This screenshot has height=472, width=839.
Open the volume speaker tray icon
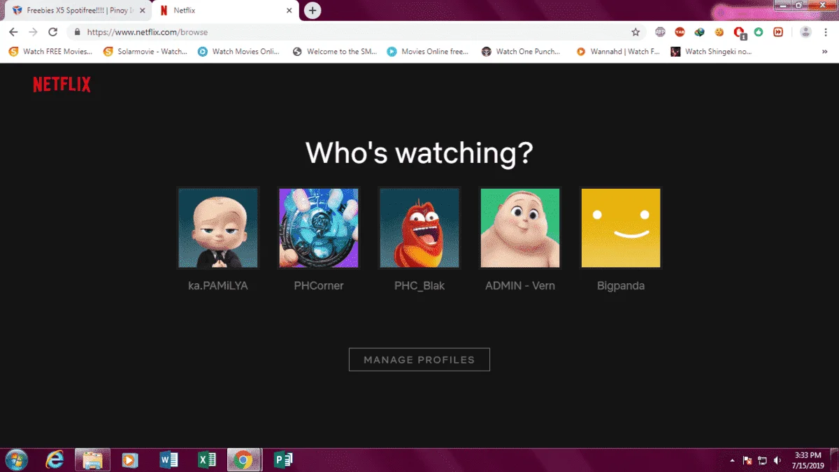click(777, 460)
